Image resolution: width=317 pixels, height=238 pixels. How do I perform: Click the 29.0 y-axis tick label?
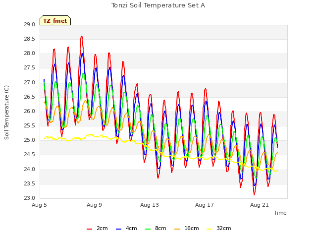tap(30, 25)
